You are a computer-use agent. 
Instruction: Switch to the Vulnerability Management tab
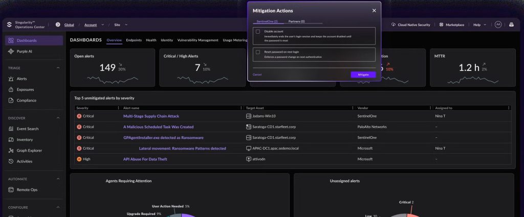(198, 40)
